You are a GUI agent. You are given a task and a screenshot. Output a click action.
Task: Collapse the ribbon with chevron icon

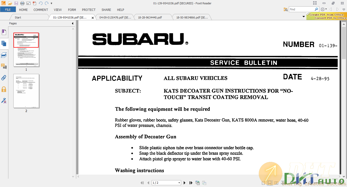click(x=344, y=9)
